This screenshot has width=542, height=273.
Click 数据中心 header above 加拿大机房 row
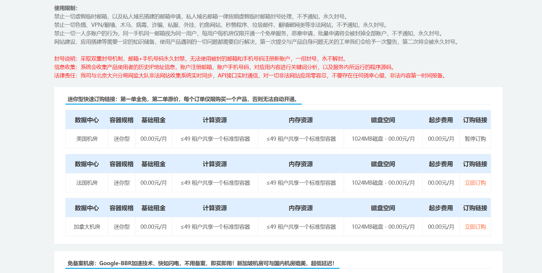[87, 208]
